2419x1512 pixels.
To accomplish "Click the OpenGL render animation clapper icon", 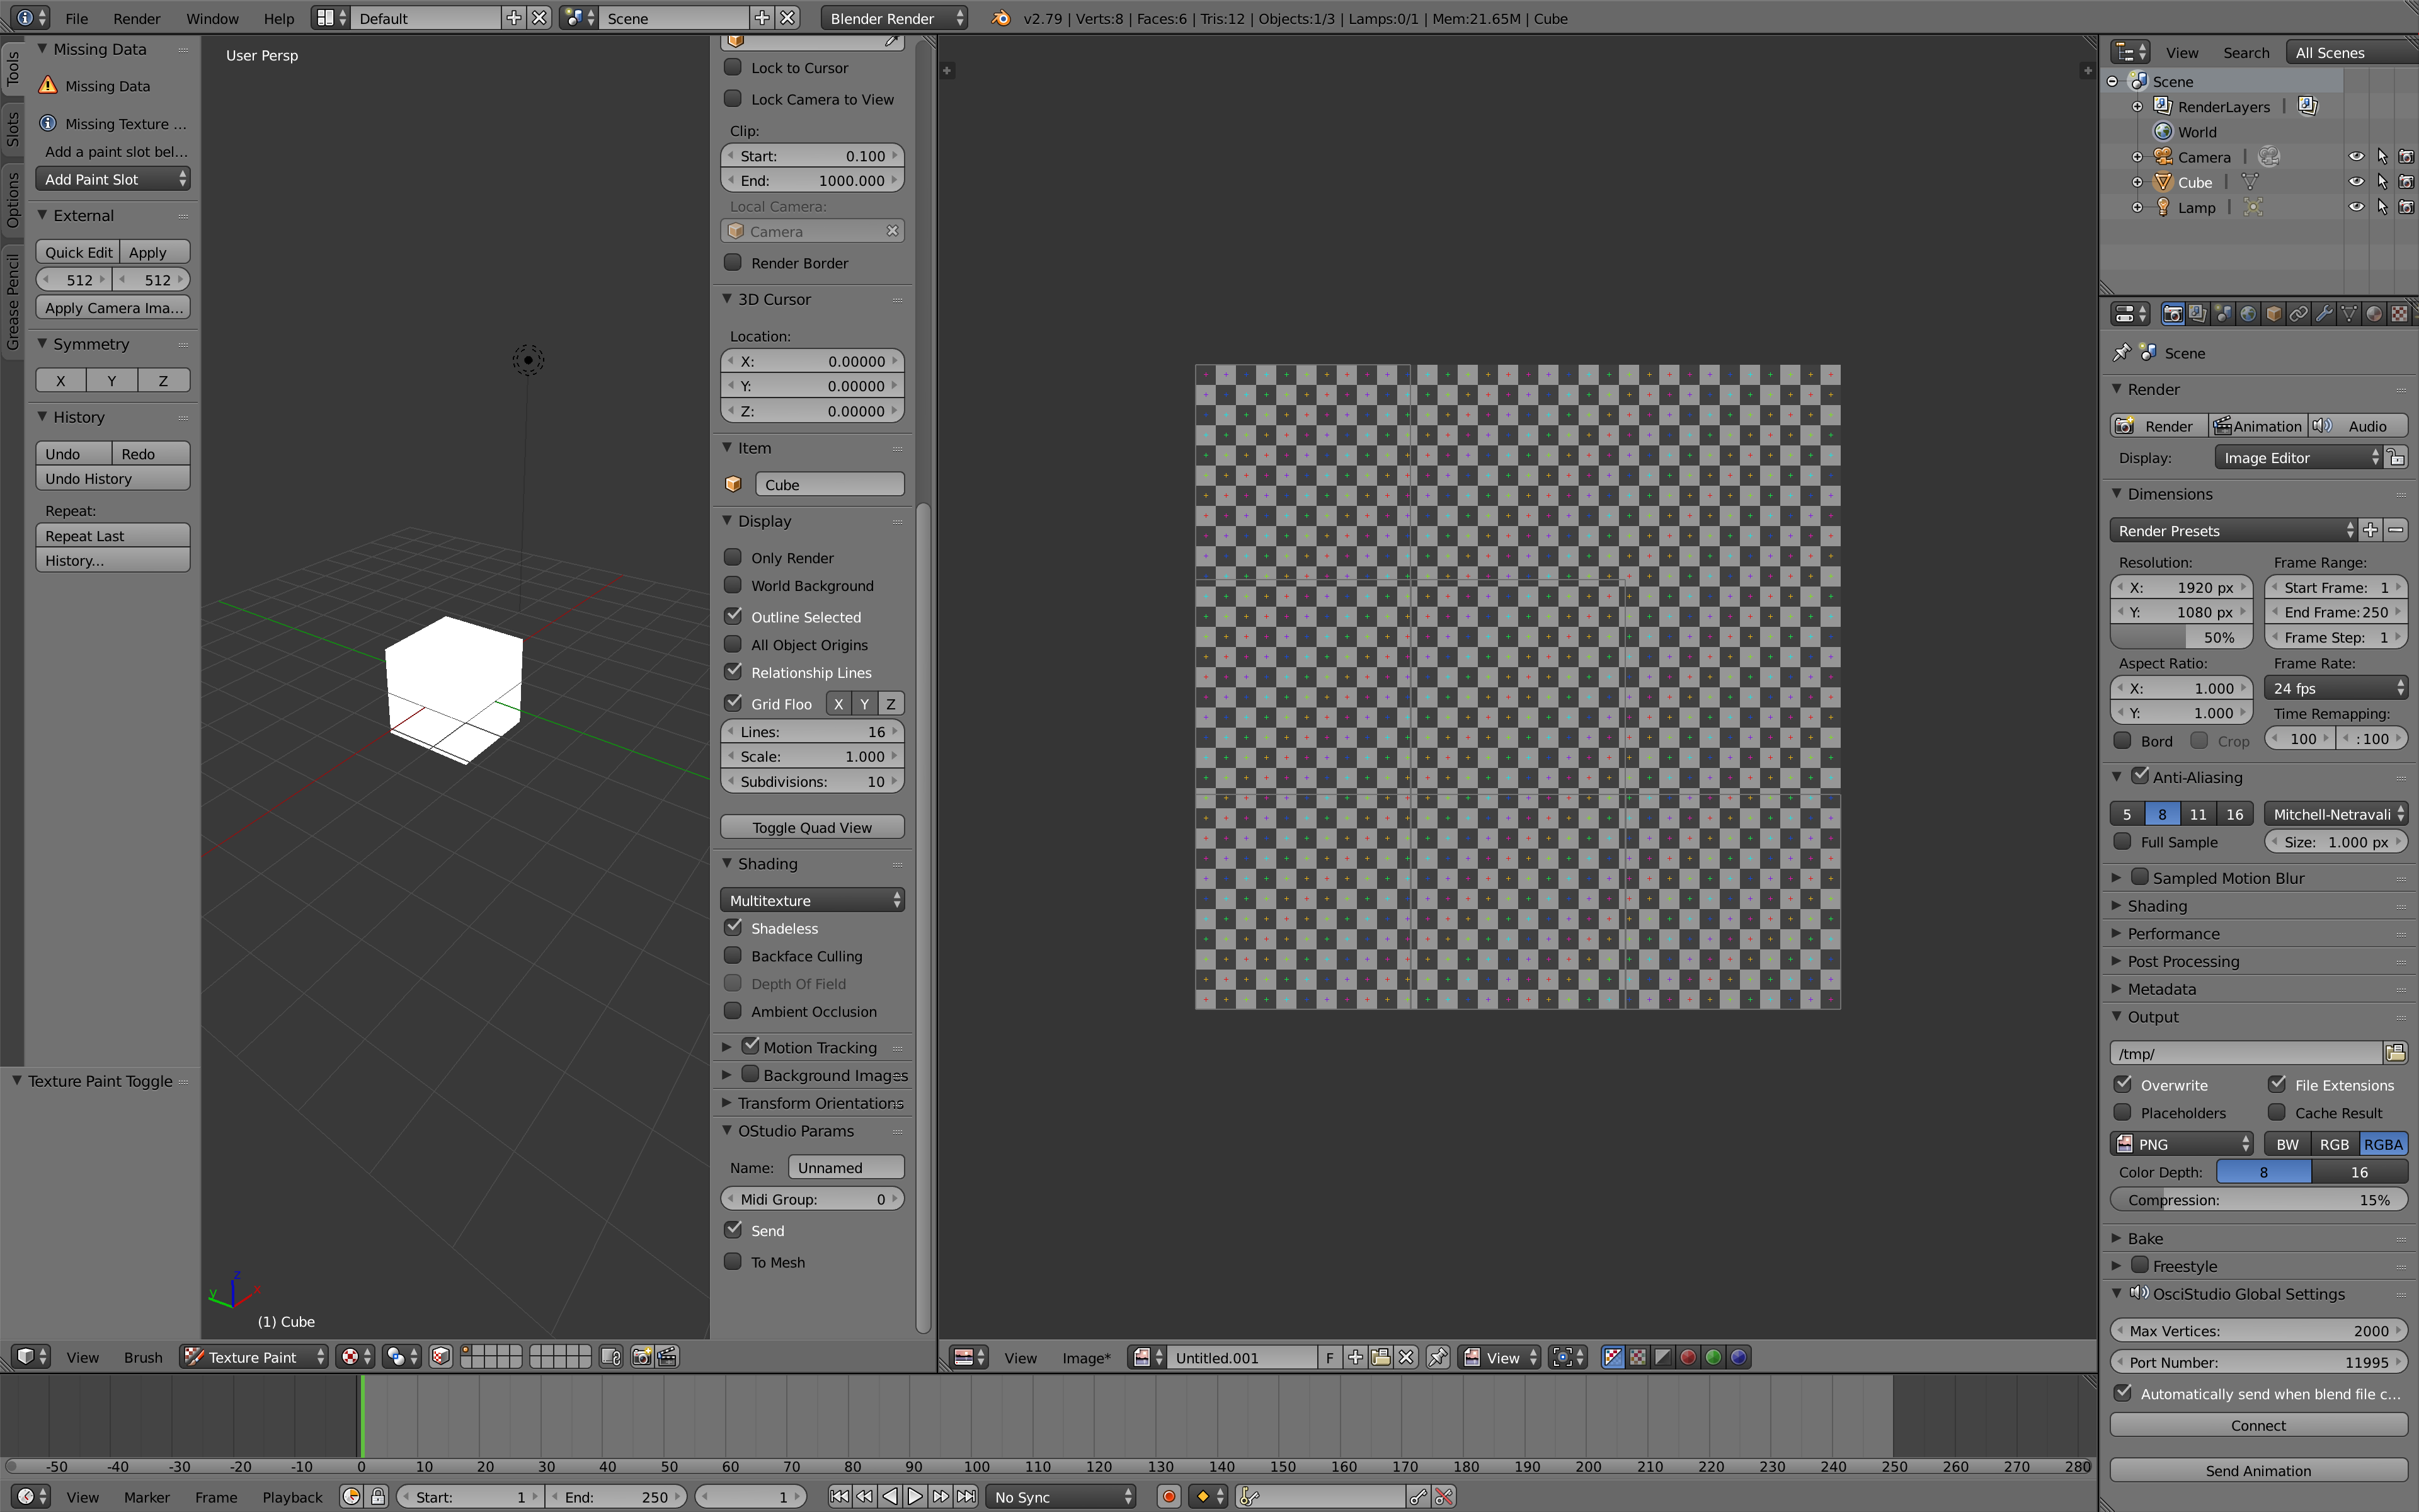I will 668,1357.
